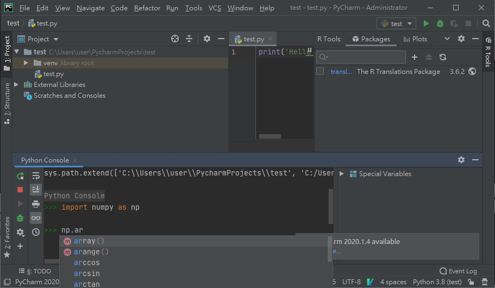Image resolution: width=495 pixels, height=288 pixels.
Task: Expand External Libraries node
Action: tap(16, 85)
